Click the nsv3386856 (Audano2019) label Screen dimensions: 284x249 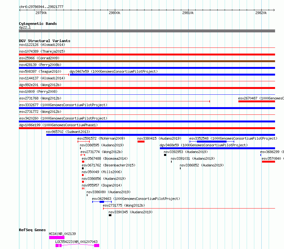pos(104,179)
